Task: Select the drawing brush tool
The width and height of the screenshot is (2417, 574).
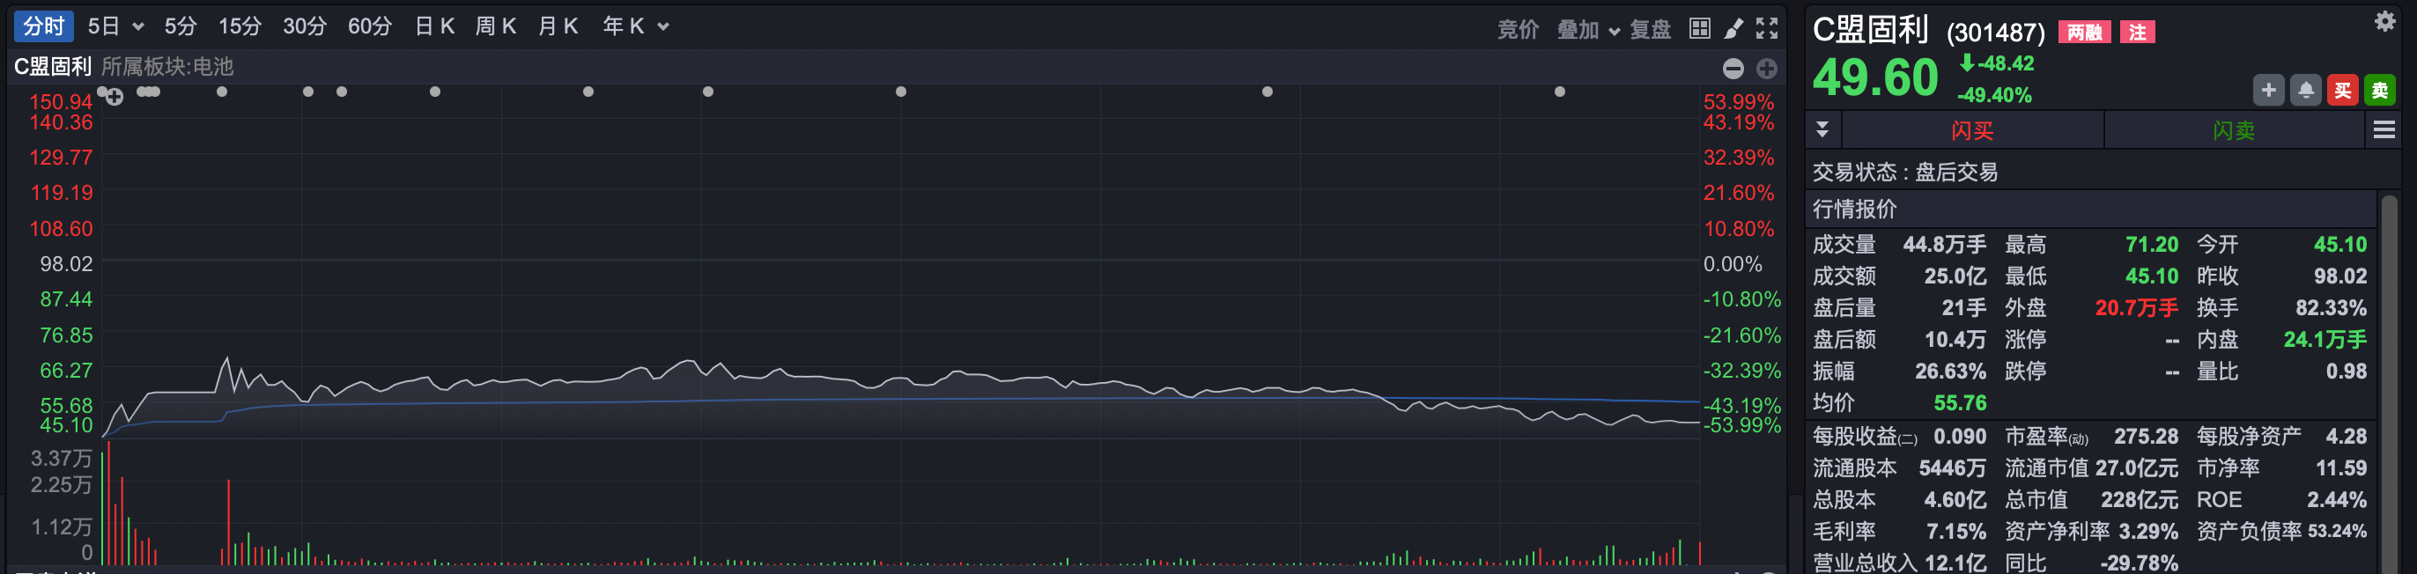Action: point(1733,28)
